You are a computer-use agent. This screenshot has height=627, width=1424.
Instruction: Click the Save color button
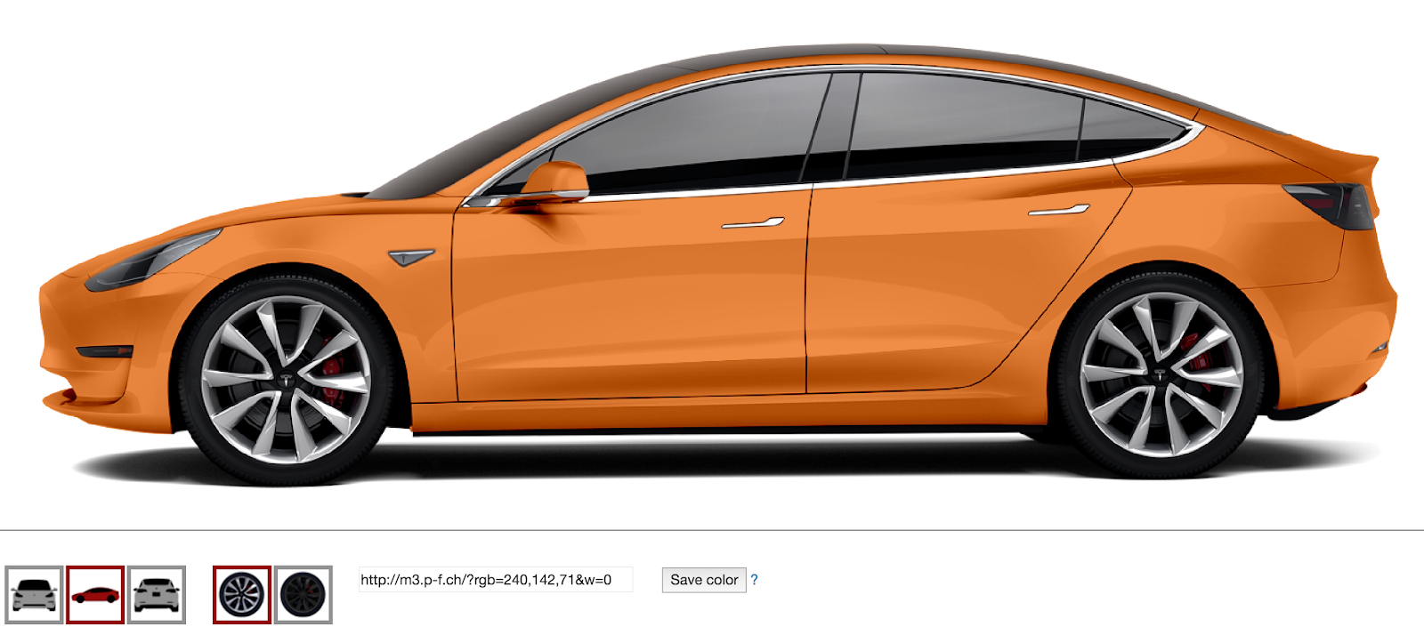coord(704,580)
